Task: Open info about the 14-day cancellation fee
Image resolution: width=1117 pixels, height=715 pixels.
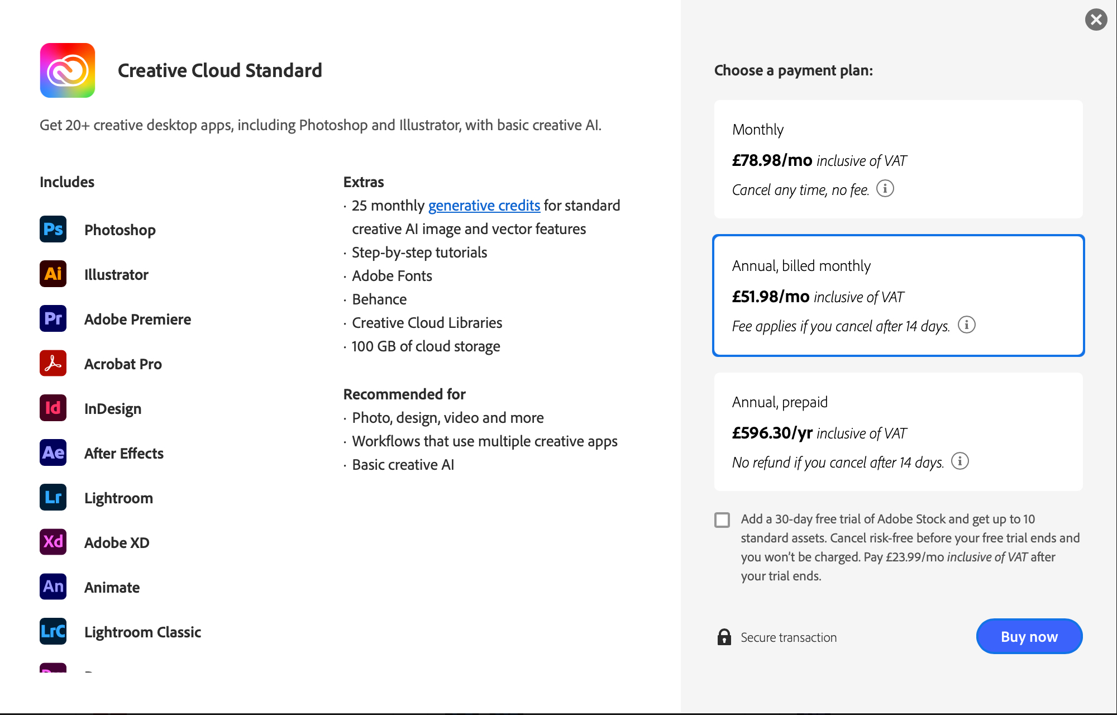Action: tap(967, 325)
